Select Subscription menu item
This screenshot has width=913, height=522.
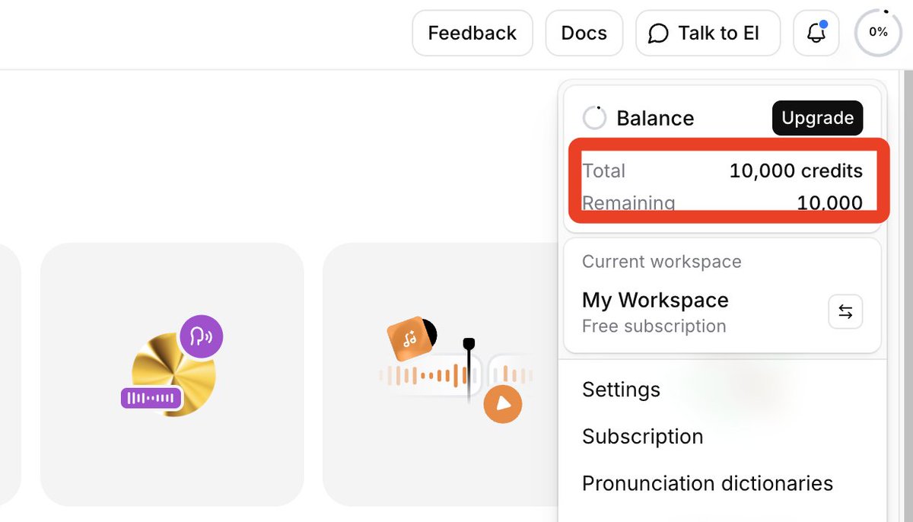click(642, 437)
